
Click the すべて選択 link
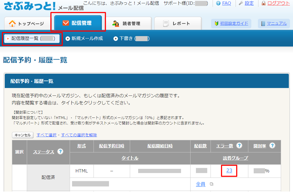coord(46,135)
